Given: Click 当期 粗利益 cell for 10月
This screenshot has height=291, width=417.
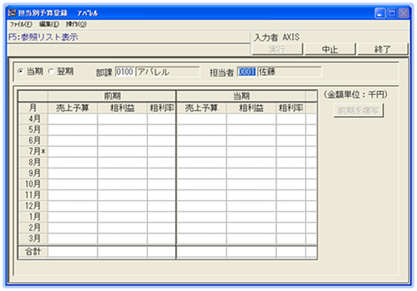Looking at the screenshot, I should pyautogui.click(x=251, y=184).
